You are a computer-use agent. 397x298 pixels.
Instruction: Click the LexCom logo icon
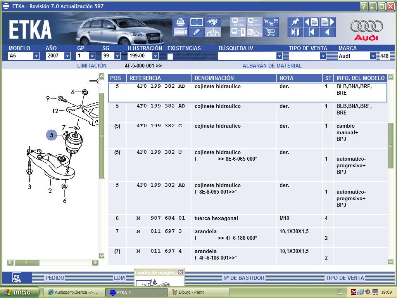coord(17,278)
